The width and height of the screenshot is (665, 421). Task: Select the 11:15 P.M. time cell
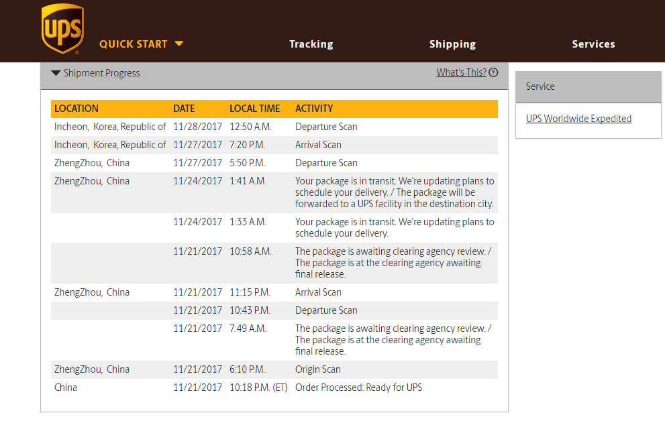click(x=250, y=292)
